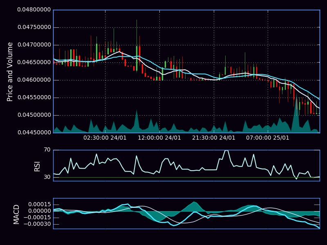327x245 pixels.
Task: Click the Price and Volume axis title
Action: click(x=10, y=72)
